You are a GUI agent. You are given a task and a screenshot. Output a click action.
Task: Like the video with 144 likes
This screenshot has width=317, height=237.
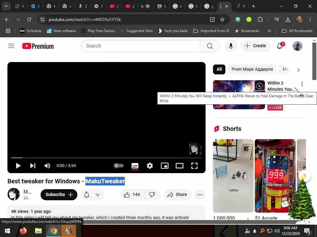tap(132, 194)
